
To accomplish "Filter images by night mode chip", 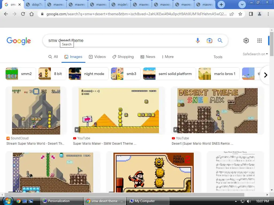I will (x=89, y=74).
